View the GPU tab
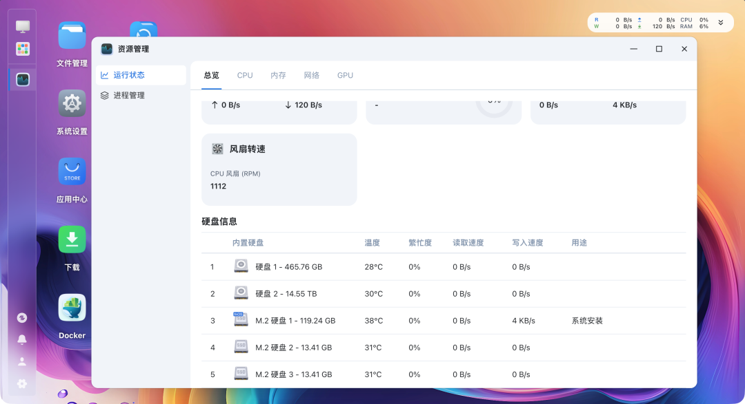Image resolution: width=745 pixels, height=404 pixels. point(345,75)
